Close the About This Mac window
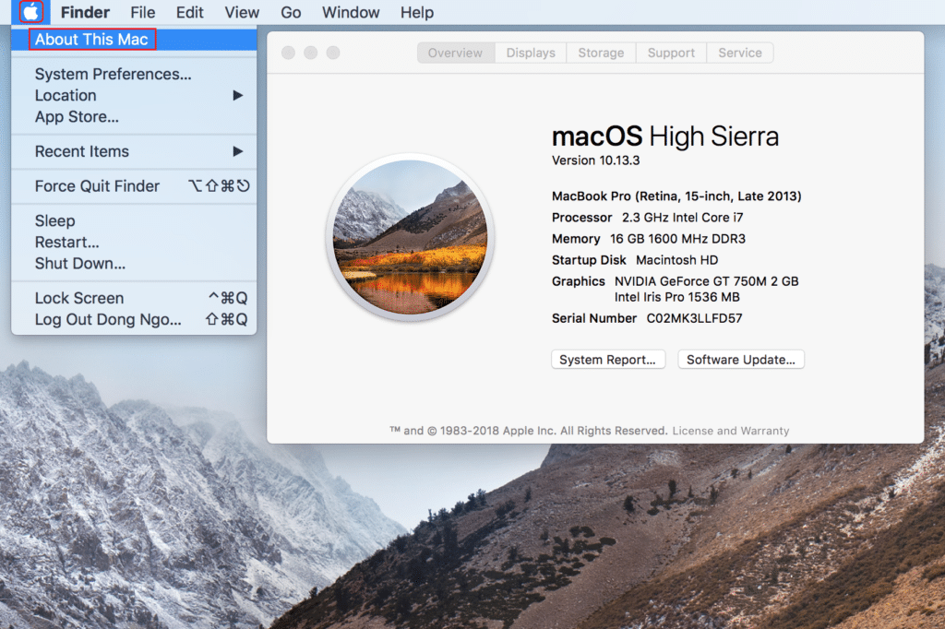Screen dimensions: 945x629 point(288,53)
